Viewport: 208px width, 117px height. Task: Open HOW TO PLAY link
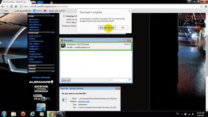[35, 36]
